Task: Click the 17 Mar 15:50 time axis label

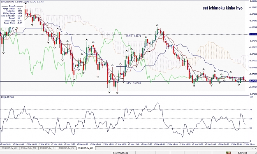Action: coord(108,144)
